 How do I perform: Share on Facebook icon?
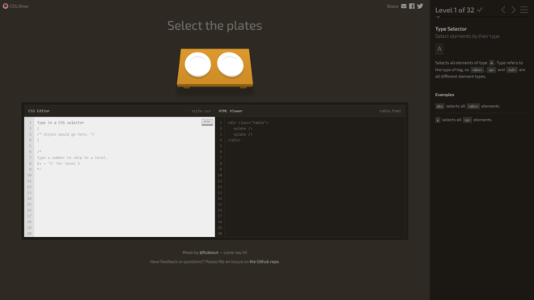(x=412, y=6)
